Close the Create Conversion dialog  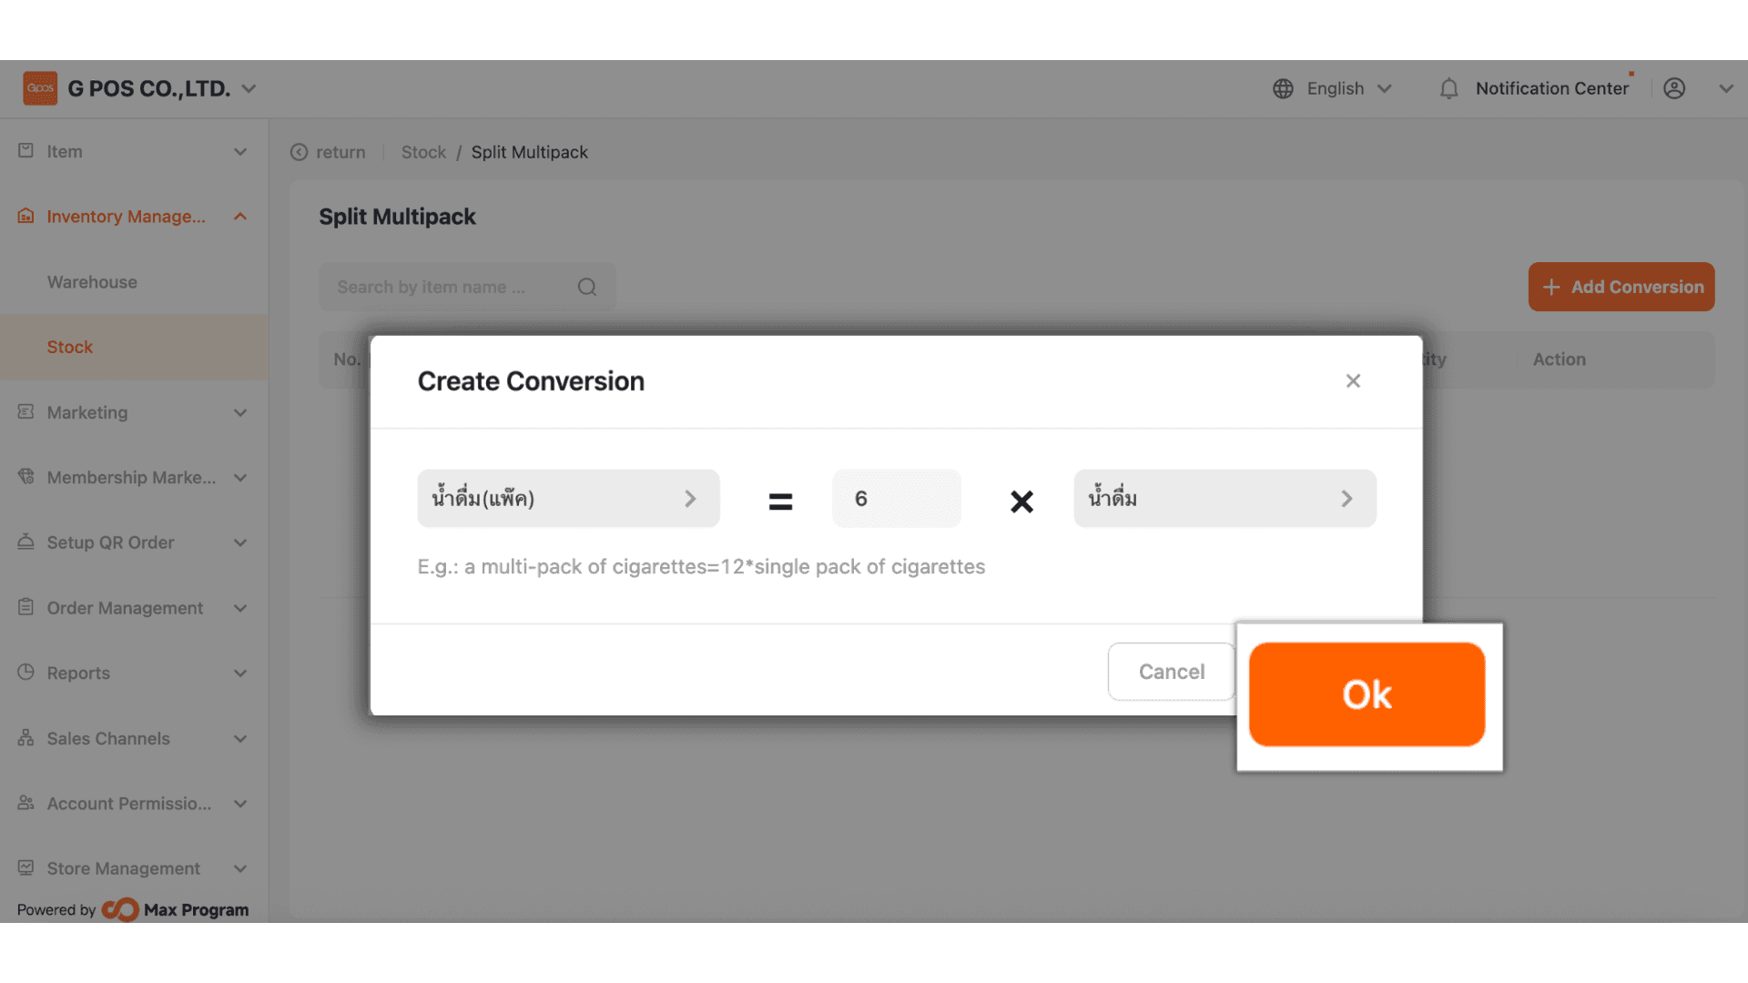point(1353,381)
